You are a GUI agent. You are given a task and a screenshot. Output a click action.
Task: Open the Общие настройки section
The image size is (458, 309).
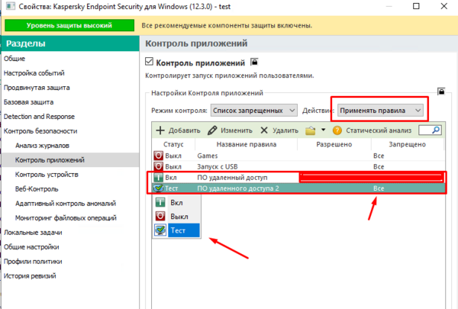click(31, 247)
